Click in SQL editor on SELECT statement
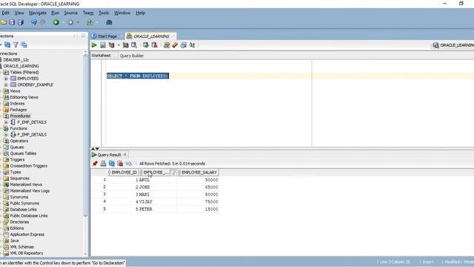The width and height of the screenshot is (474, 267). [x=138, y=76]
